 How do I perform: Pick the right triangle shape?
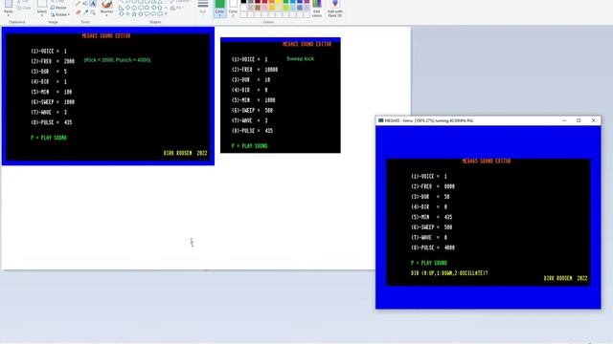coord(122,9)
